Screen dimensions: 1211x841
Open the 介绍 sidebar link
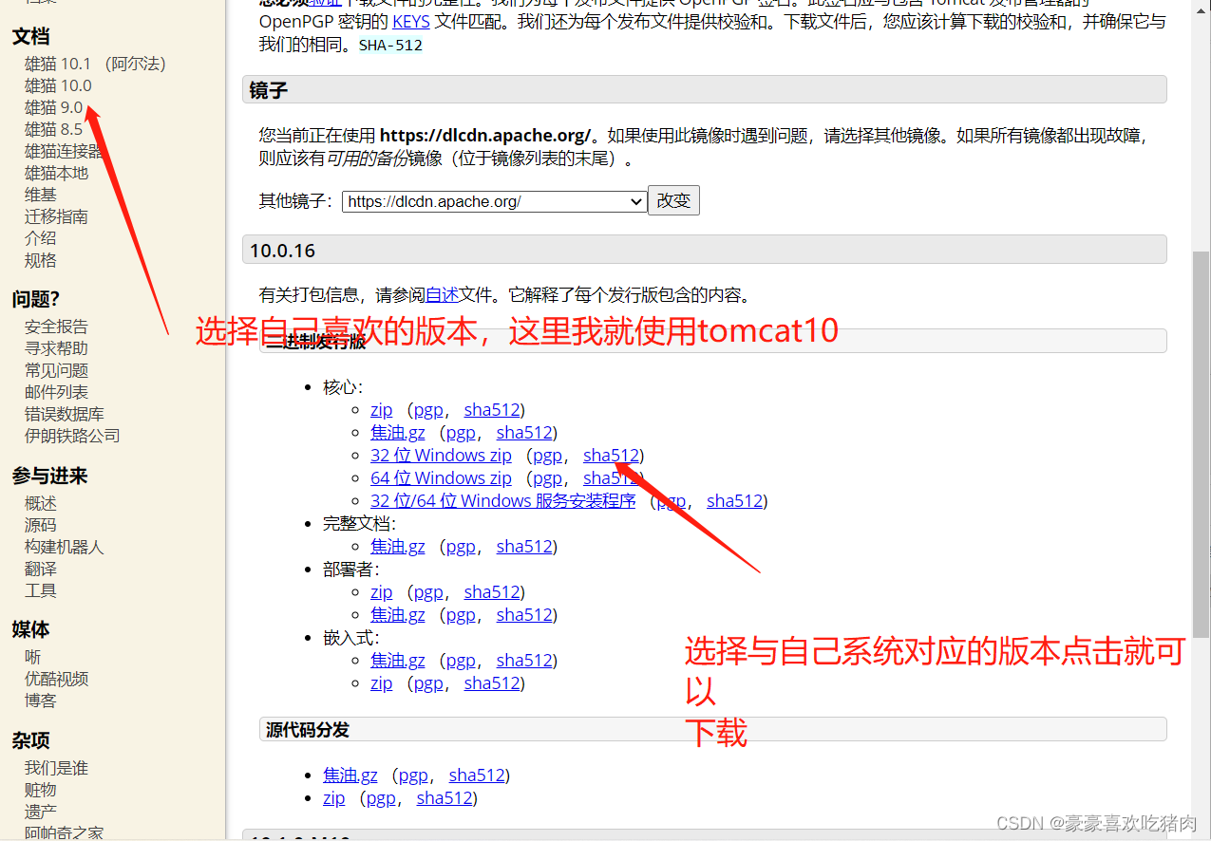(x=41, y=238)
